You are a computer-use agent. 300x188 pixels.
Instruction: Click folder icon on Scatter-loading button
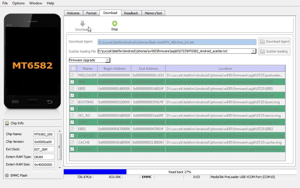point(262,52)
